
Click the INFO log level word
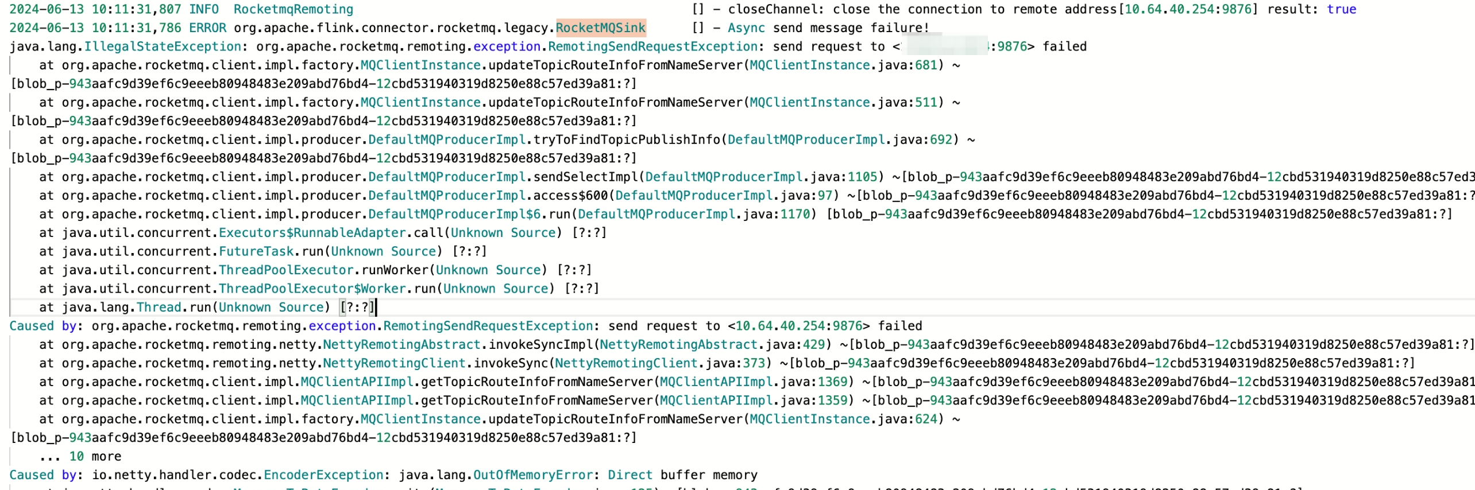[x=204, y=9]
